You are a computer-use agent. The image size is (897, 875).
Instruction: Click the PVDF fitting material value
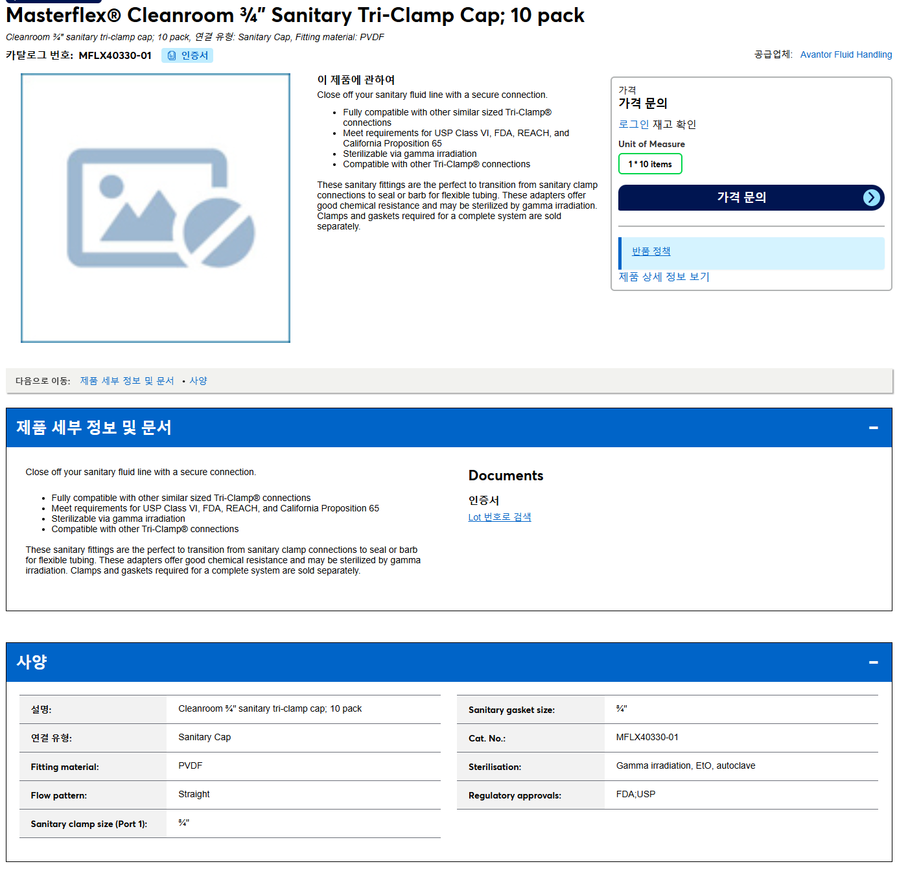191,766
